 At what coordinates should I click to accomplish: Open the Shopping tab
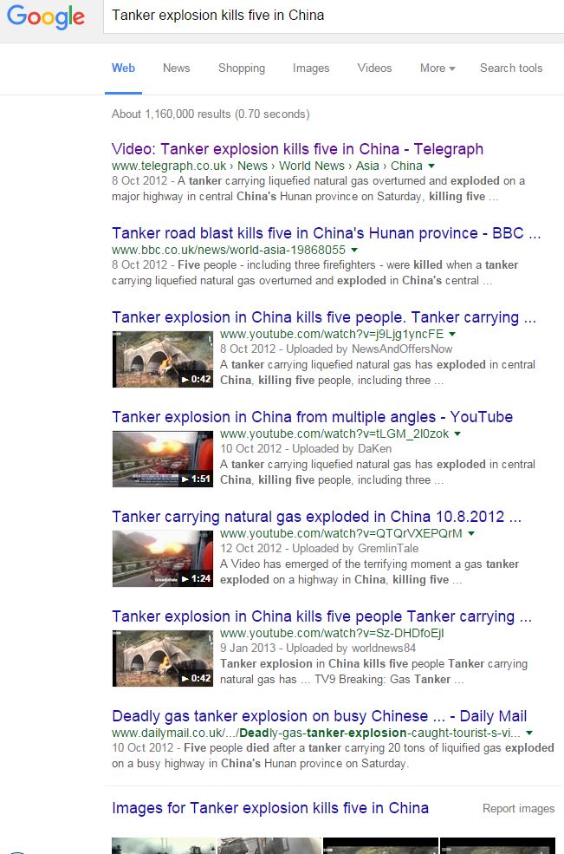click(x=242, y=68)
